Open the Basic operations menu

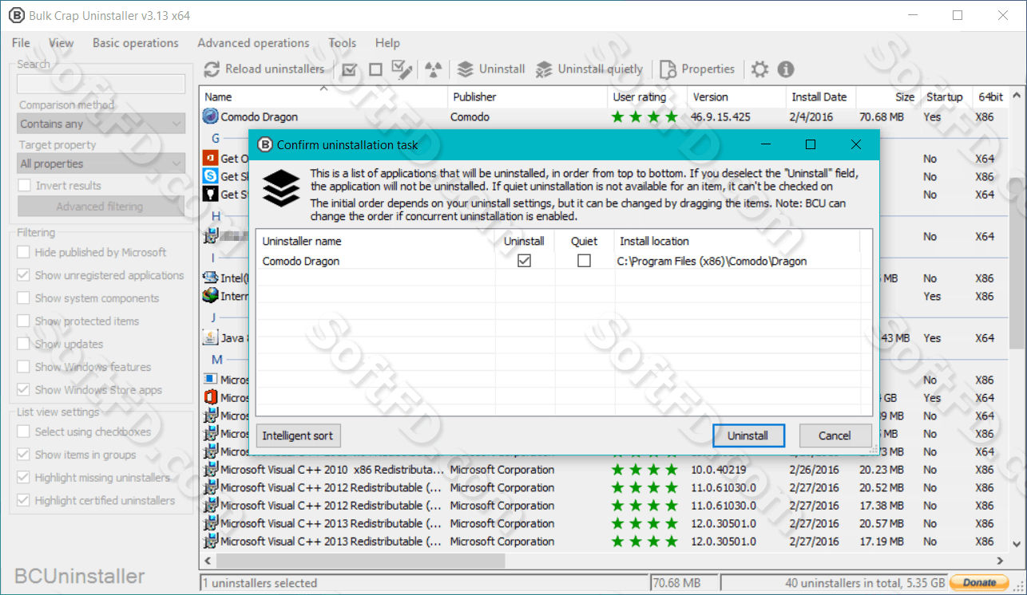point(136,43)
